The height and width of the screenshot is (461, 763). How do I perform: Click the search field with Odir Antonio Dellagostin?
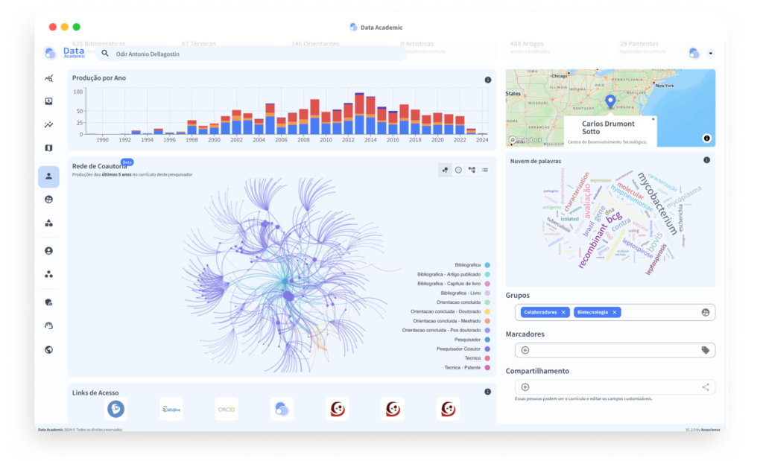coord(250,54)
